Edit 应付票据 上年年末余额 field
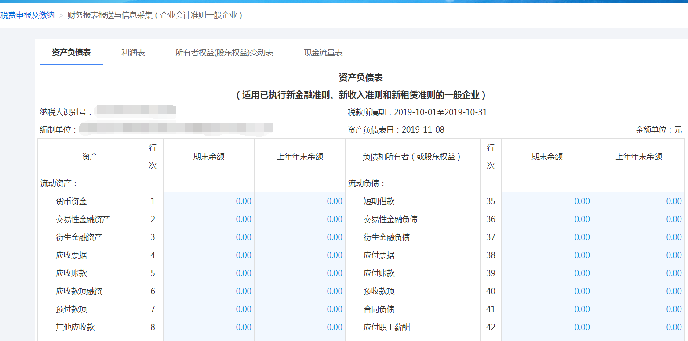 pos(639,255)
